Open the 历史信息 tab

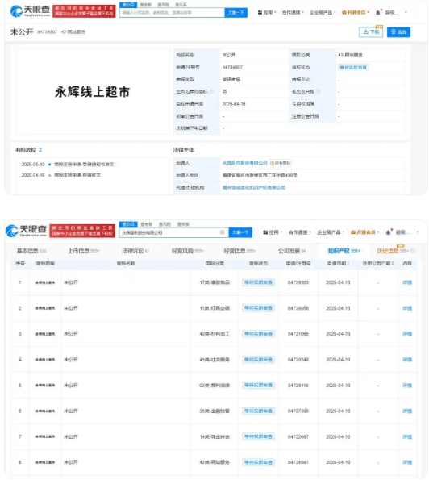coord(393,251)
